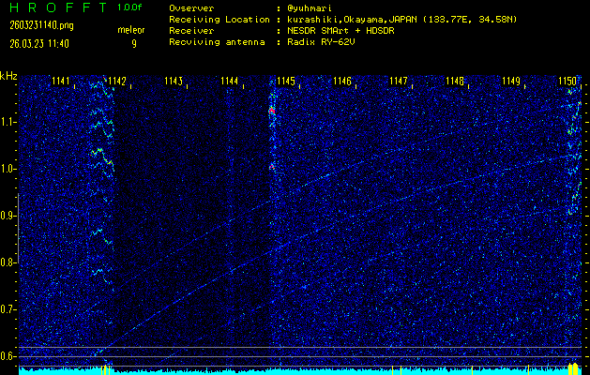Select the meteor count label
Image resolution: width=590 pixels, height=375 pixels.
click(131, 30)
